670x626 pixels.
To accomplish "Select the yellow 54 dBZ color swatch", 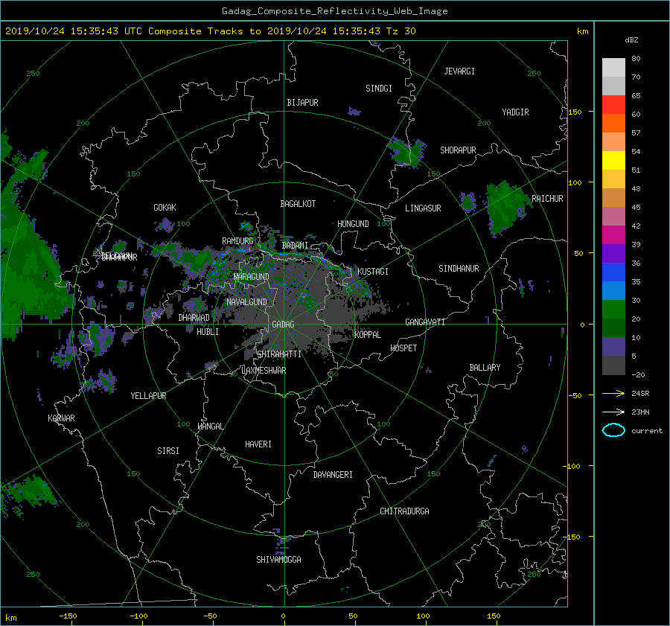I will 613,160.
